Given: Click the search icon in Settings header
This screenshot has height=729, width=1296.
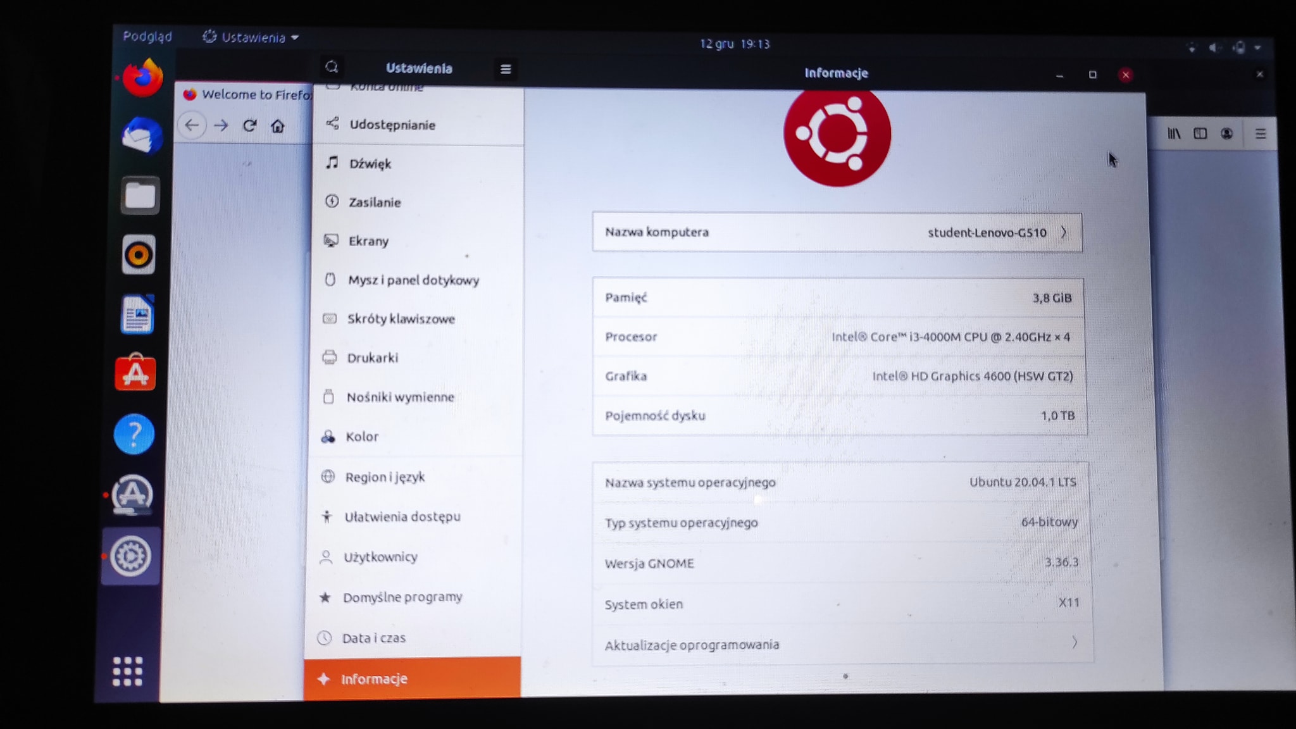Looking at the screenshot, I should click(332, 67).
